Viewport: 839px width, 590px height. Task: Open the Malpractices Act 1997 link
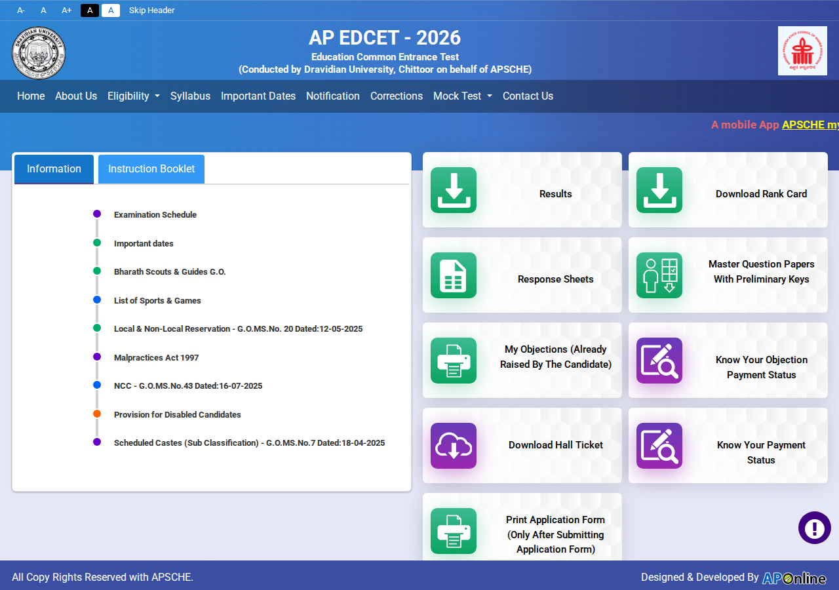(156, 358)
